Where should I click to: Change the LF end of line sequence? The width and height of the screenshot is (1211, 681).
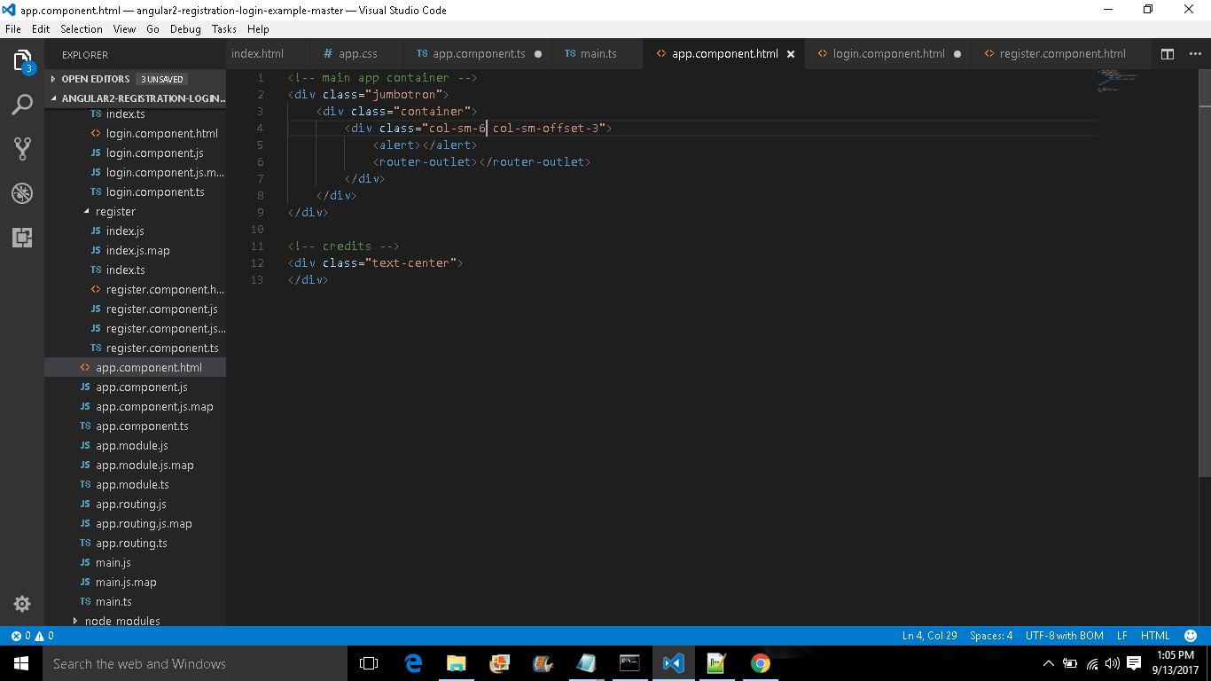[x=1121, y=636]
